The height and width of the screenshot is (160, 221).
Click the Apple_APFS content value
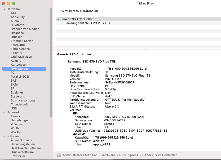point(101,145)
